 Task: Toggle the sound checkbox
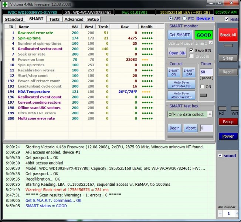[x=220, y=155]
